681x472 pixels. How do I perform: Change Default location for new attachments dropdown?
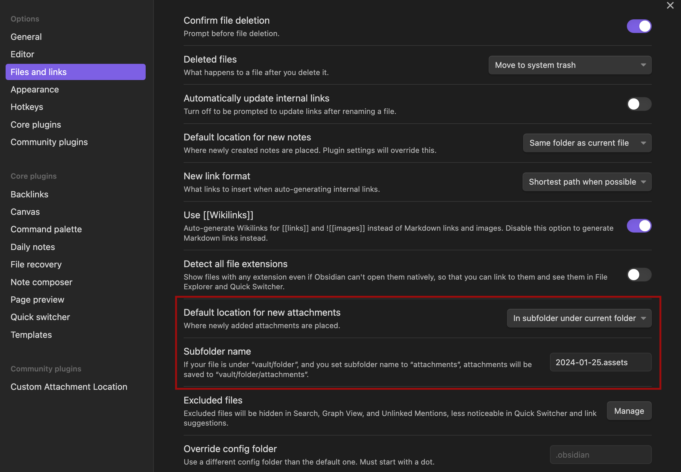click(579, 318)
